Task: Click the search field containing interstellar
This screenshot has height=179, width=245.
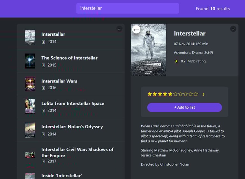Action: pos(128,8)
